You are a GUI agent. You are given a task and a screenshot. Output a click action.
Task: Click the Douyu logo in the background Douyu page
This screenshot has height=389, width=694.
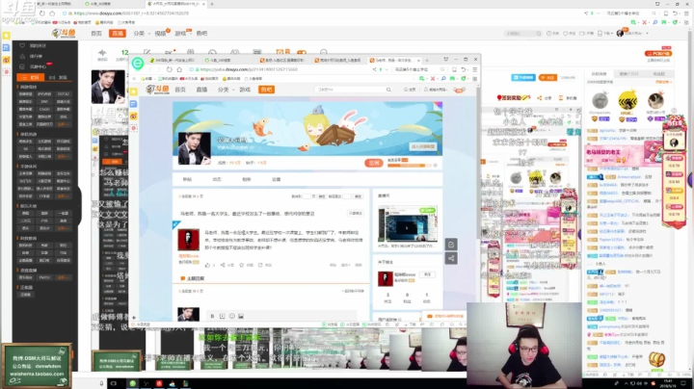[64, 33]
